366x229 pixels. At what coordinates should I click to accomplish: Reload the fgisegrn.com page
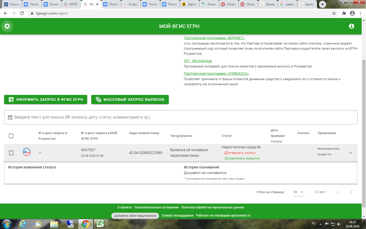[22, 13]
